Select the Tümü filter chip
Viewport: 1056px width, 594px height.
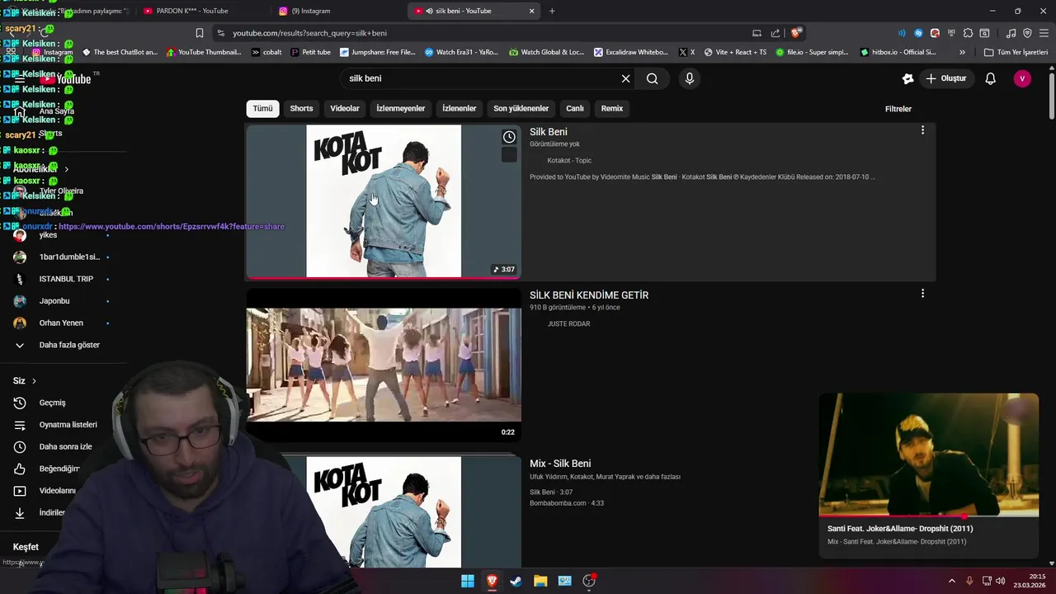262,109
